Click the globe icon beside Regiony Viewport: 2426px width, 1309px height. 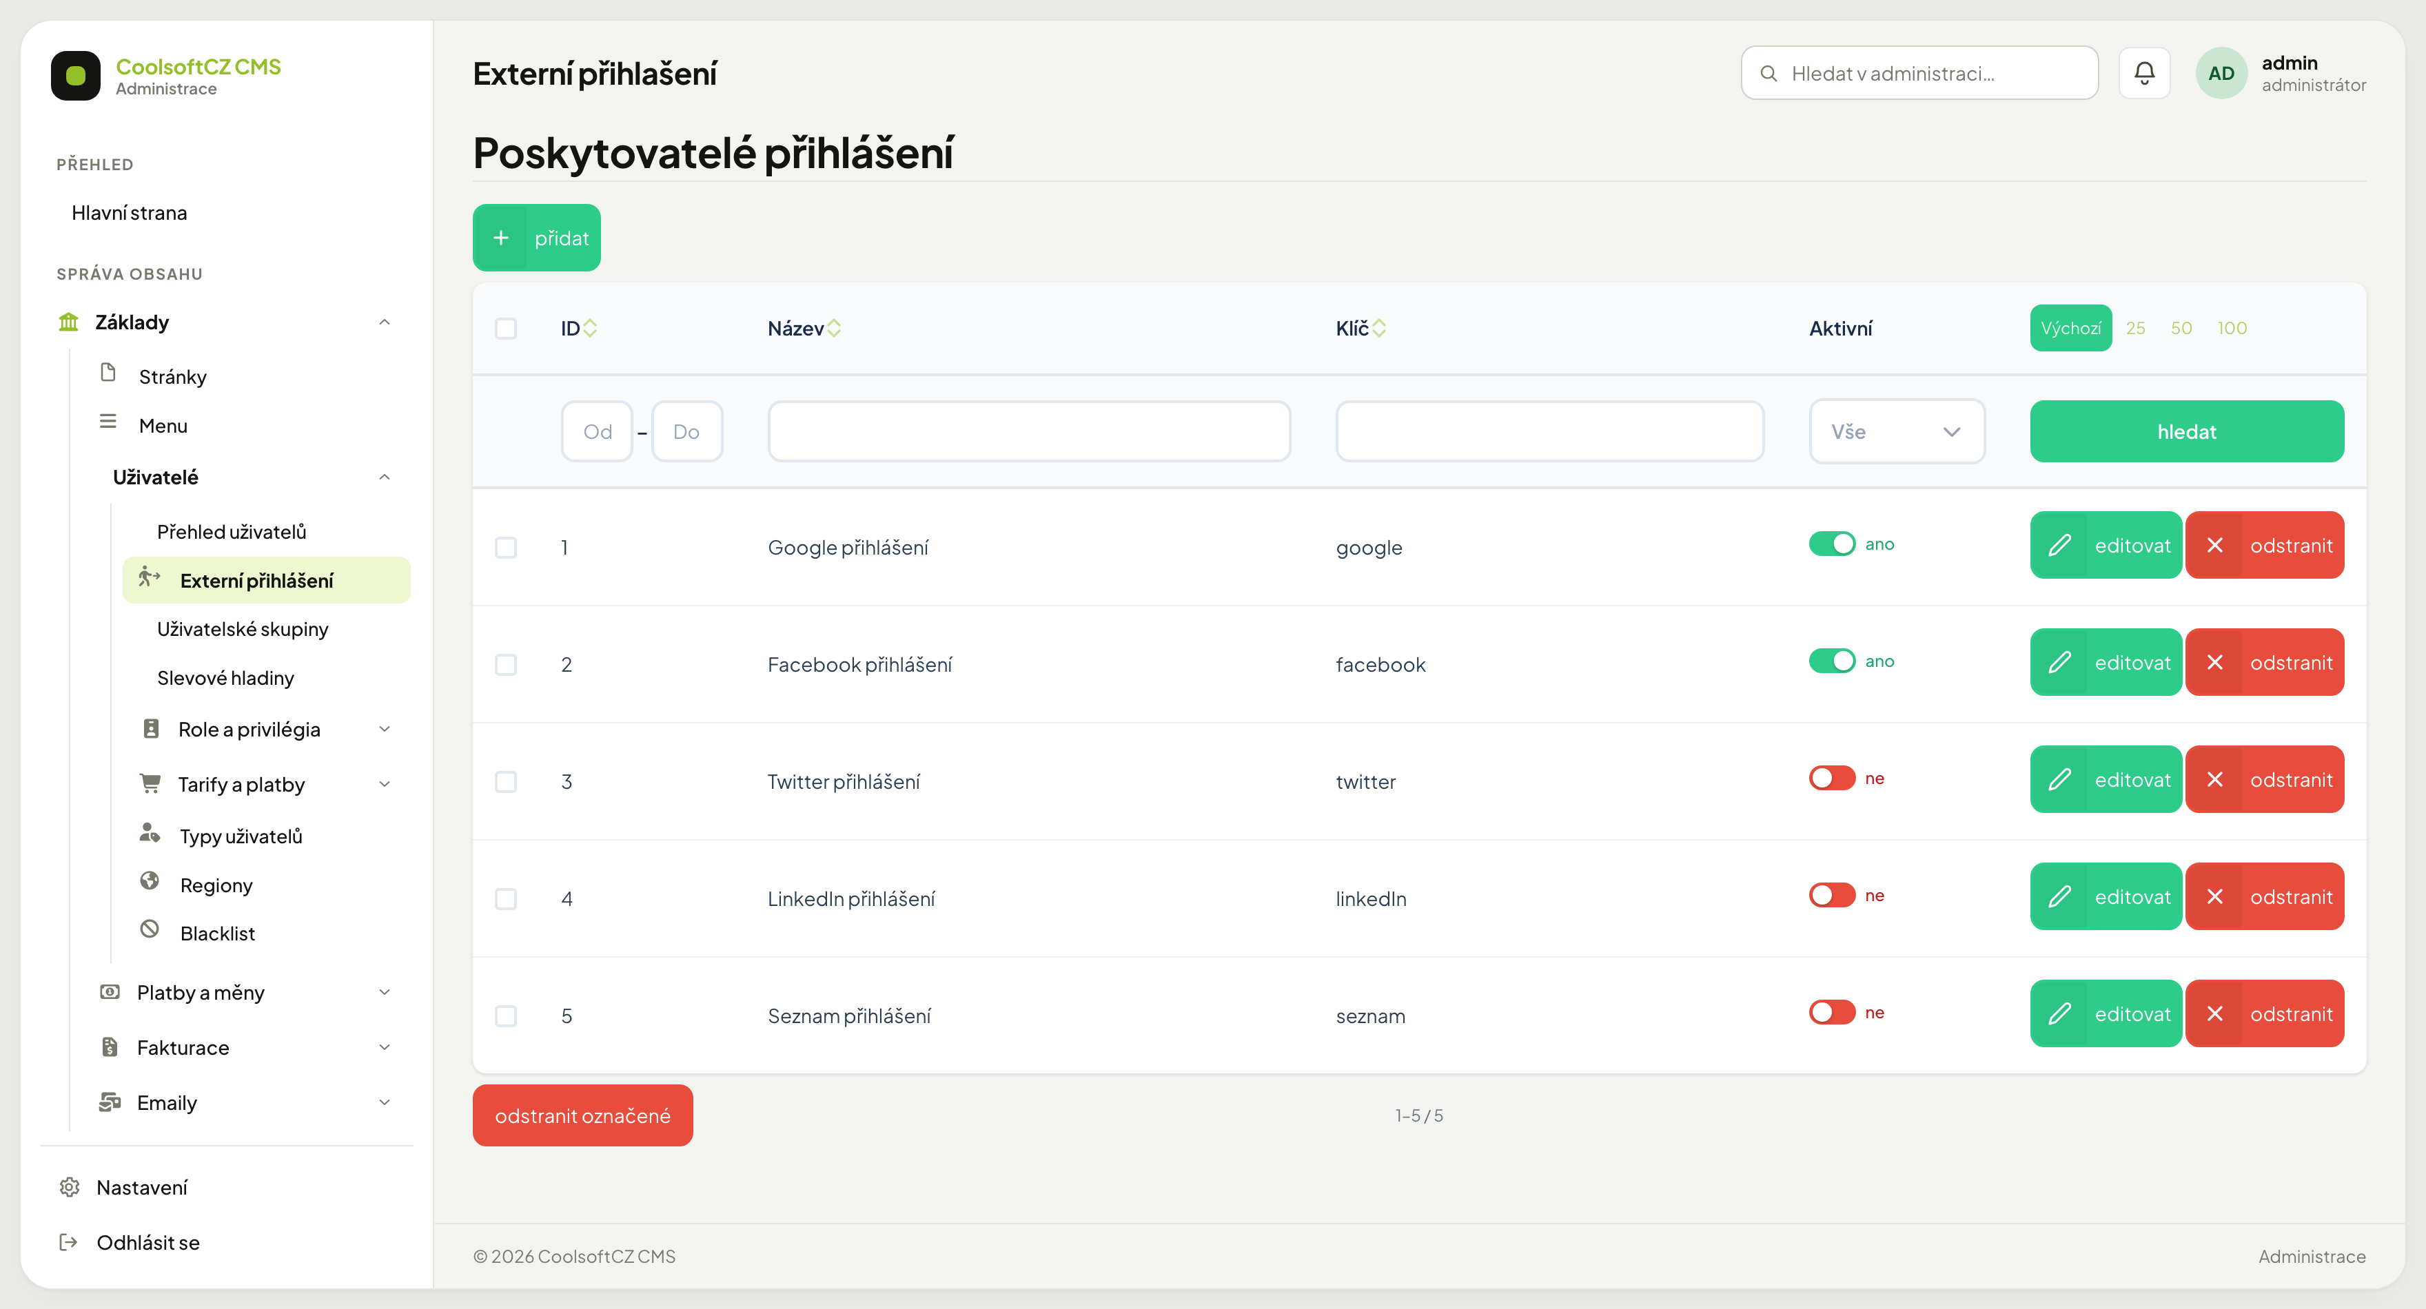149,881
